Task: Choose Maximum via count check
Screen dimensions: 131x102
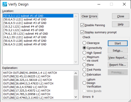Action: tap(84, 59)
